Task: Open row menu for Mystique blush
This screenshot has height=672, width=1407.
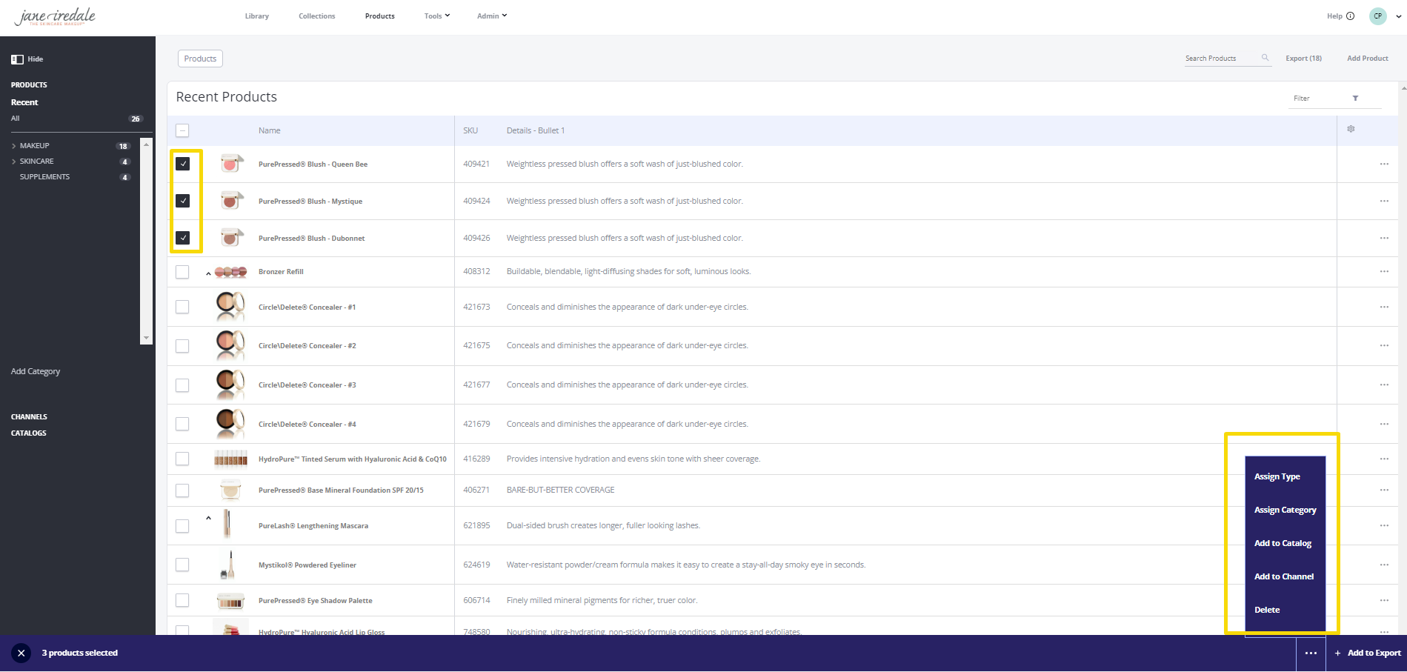Action: (x=1384, y=201)
